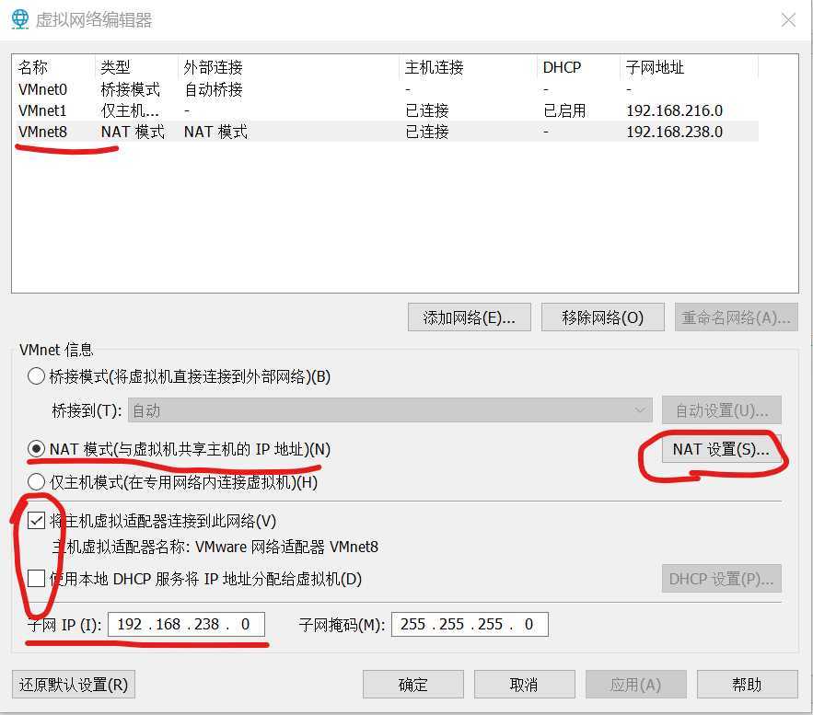Click the DHCP column header
813x715 pixels.
(578, 67)
